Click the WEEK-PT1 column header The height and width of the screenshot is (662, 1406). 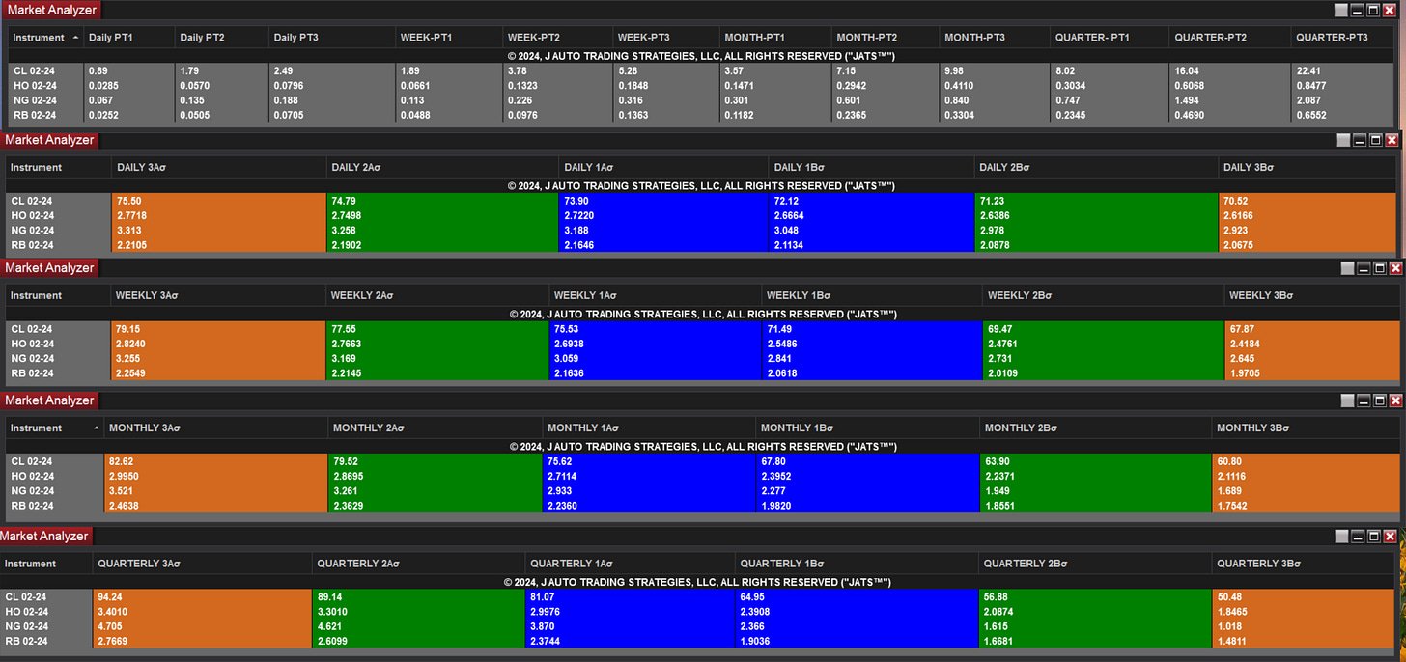[x=449, y=38]
